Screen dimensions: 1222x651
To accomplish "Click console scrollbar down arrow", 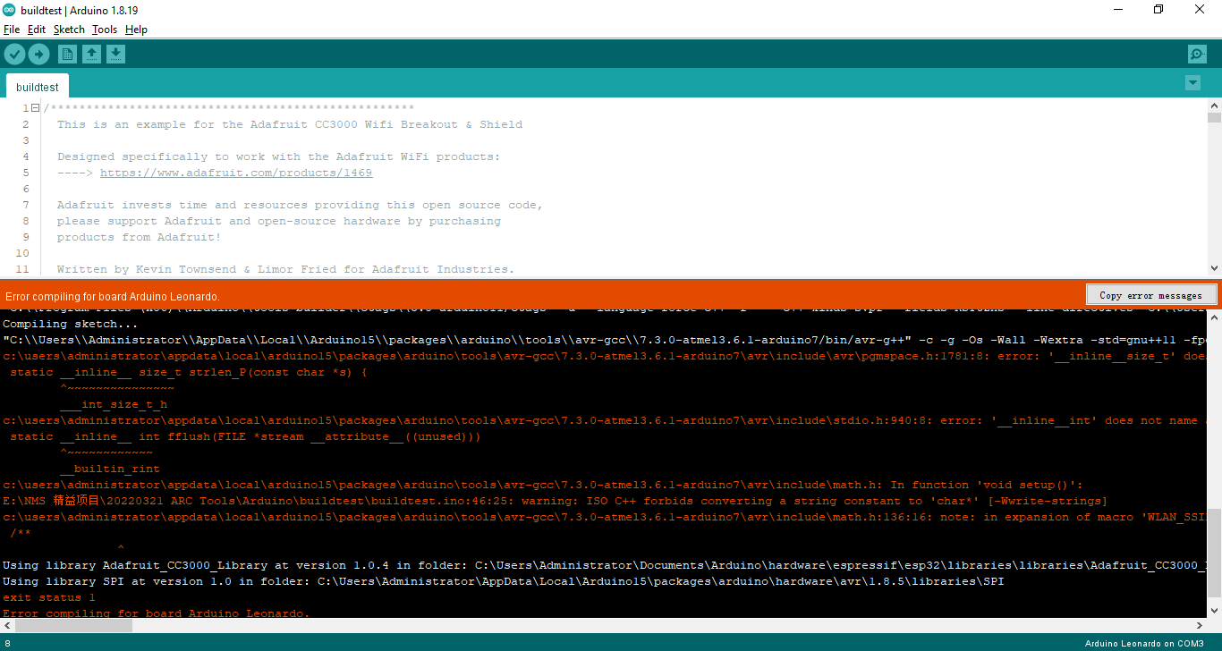I will (x=1214, y=611).
